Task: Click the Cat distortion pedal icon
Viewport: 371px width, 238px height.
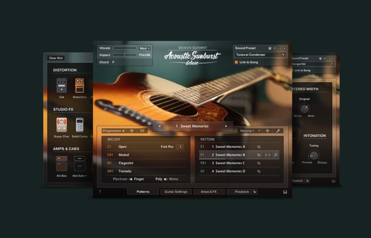Action: point(61,85)
